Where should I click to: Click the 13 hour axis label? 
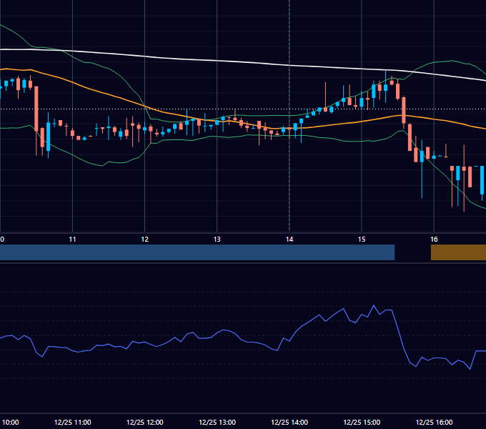click(x=217, y=240)
